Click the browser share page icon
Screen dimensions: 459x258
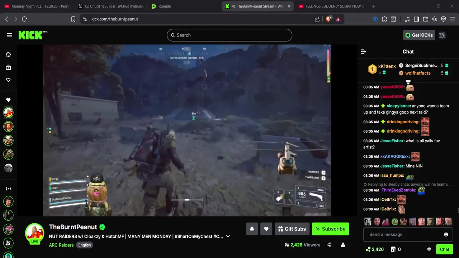click(x=317, y=19)
